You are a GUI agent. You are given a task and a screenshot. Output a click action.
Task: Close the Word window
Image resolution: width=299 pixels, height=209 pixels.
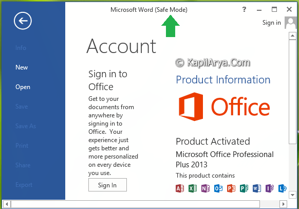click(289, 9)
